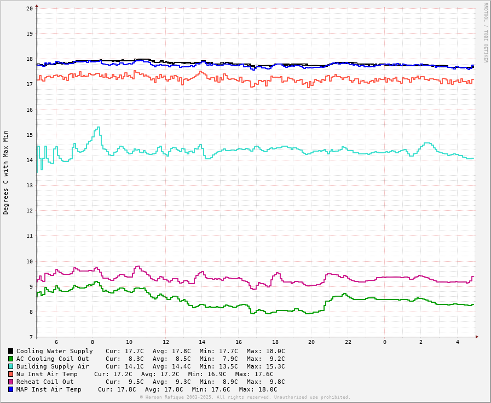Select the magenta Reheat Coil Out legend swatch
The image size is (491, 403).
(x=10, y=382)
